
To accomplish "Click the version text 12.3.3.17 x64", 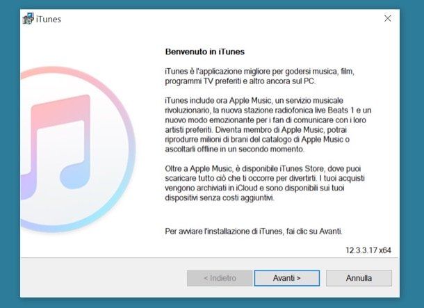I will tap(368, 250).
